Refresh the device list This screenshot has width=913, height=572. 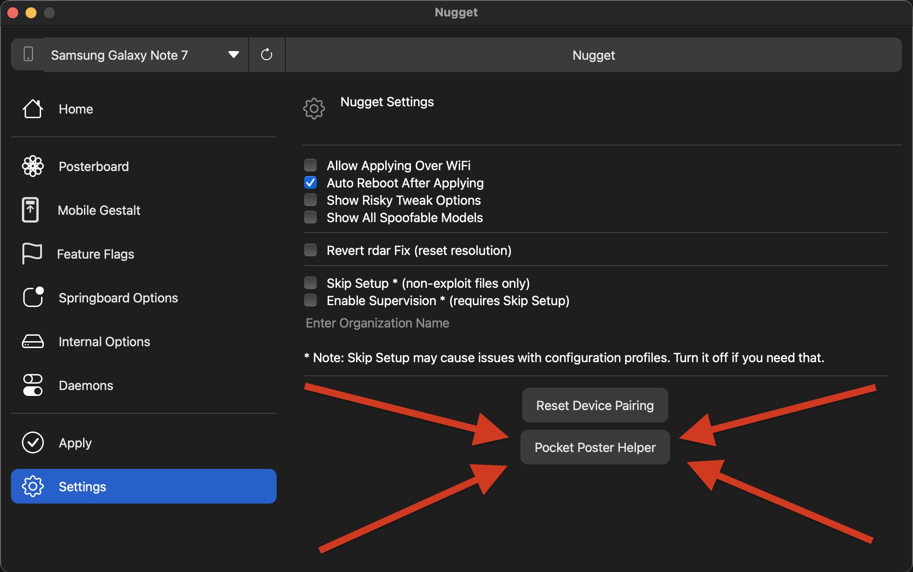pos(267,55)
